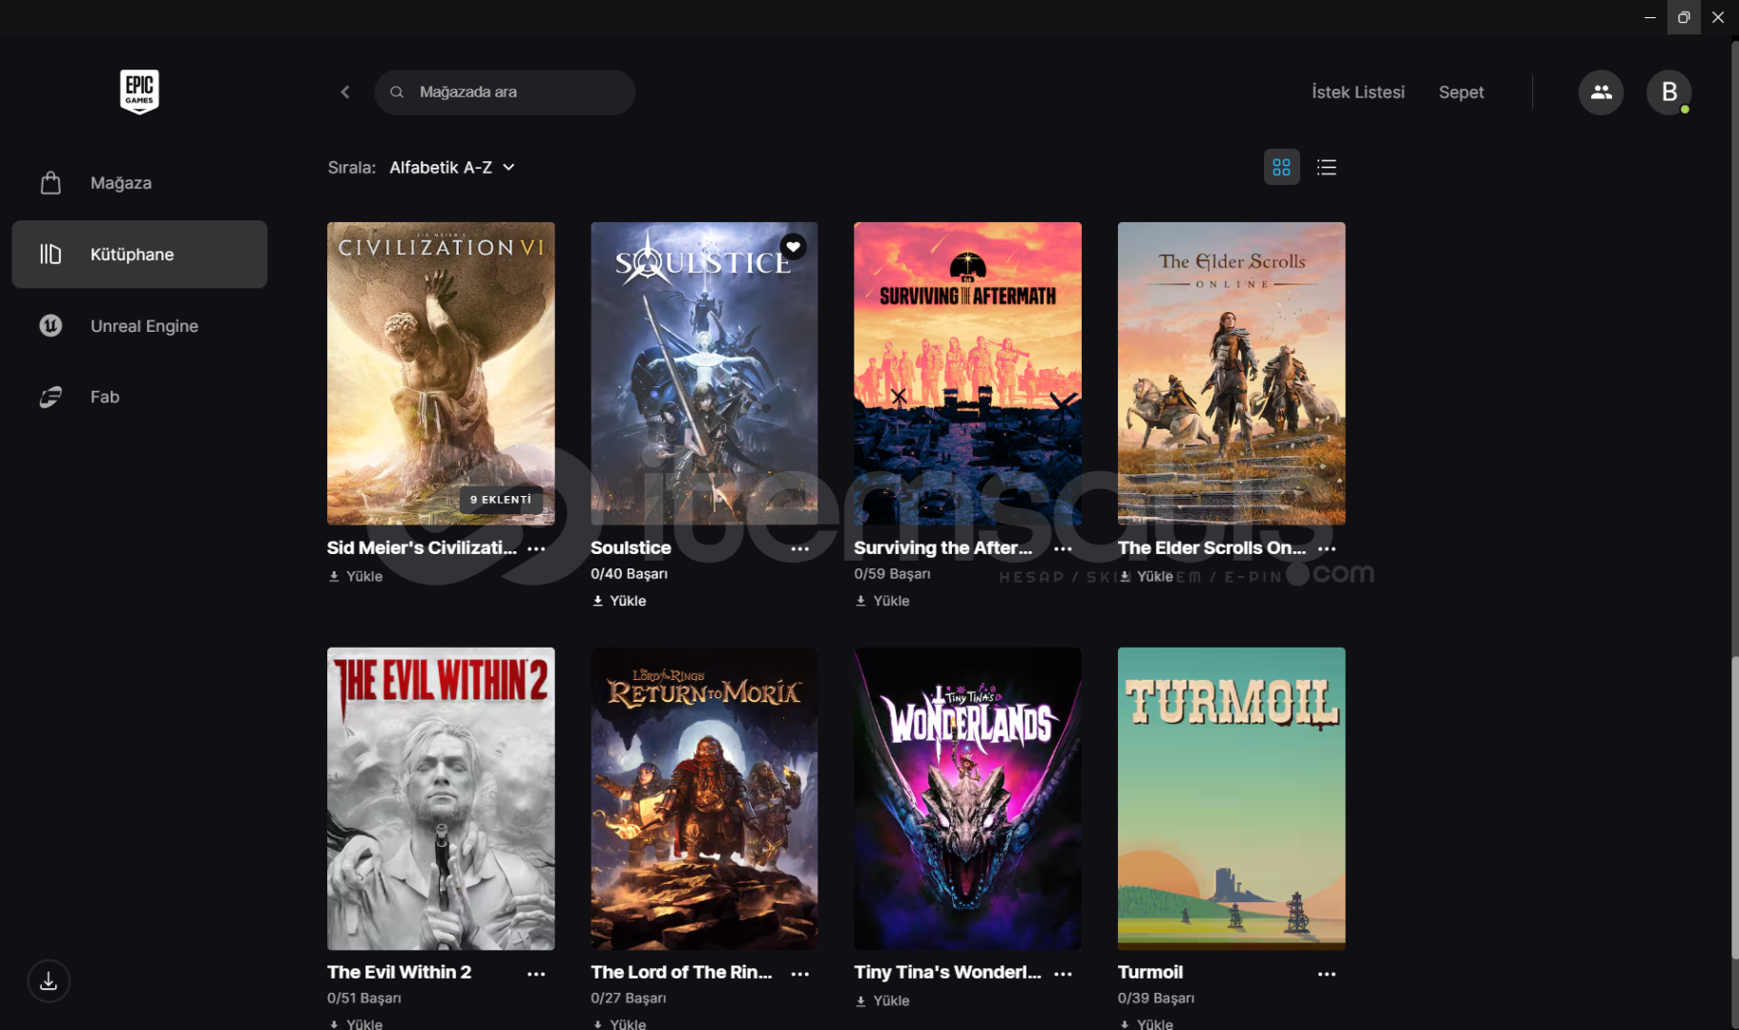Install The Elder Scrolls Online via Yükle
Viewport: 1739px width, 1030px height.
pyautogui.click(x=1146, y=576)
